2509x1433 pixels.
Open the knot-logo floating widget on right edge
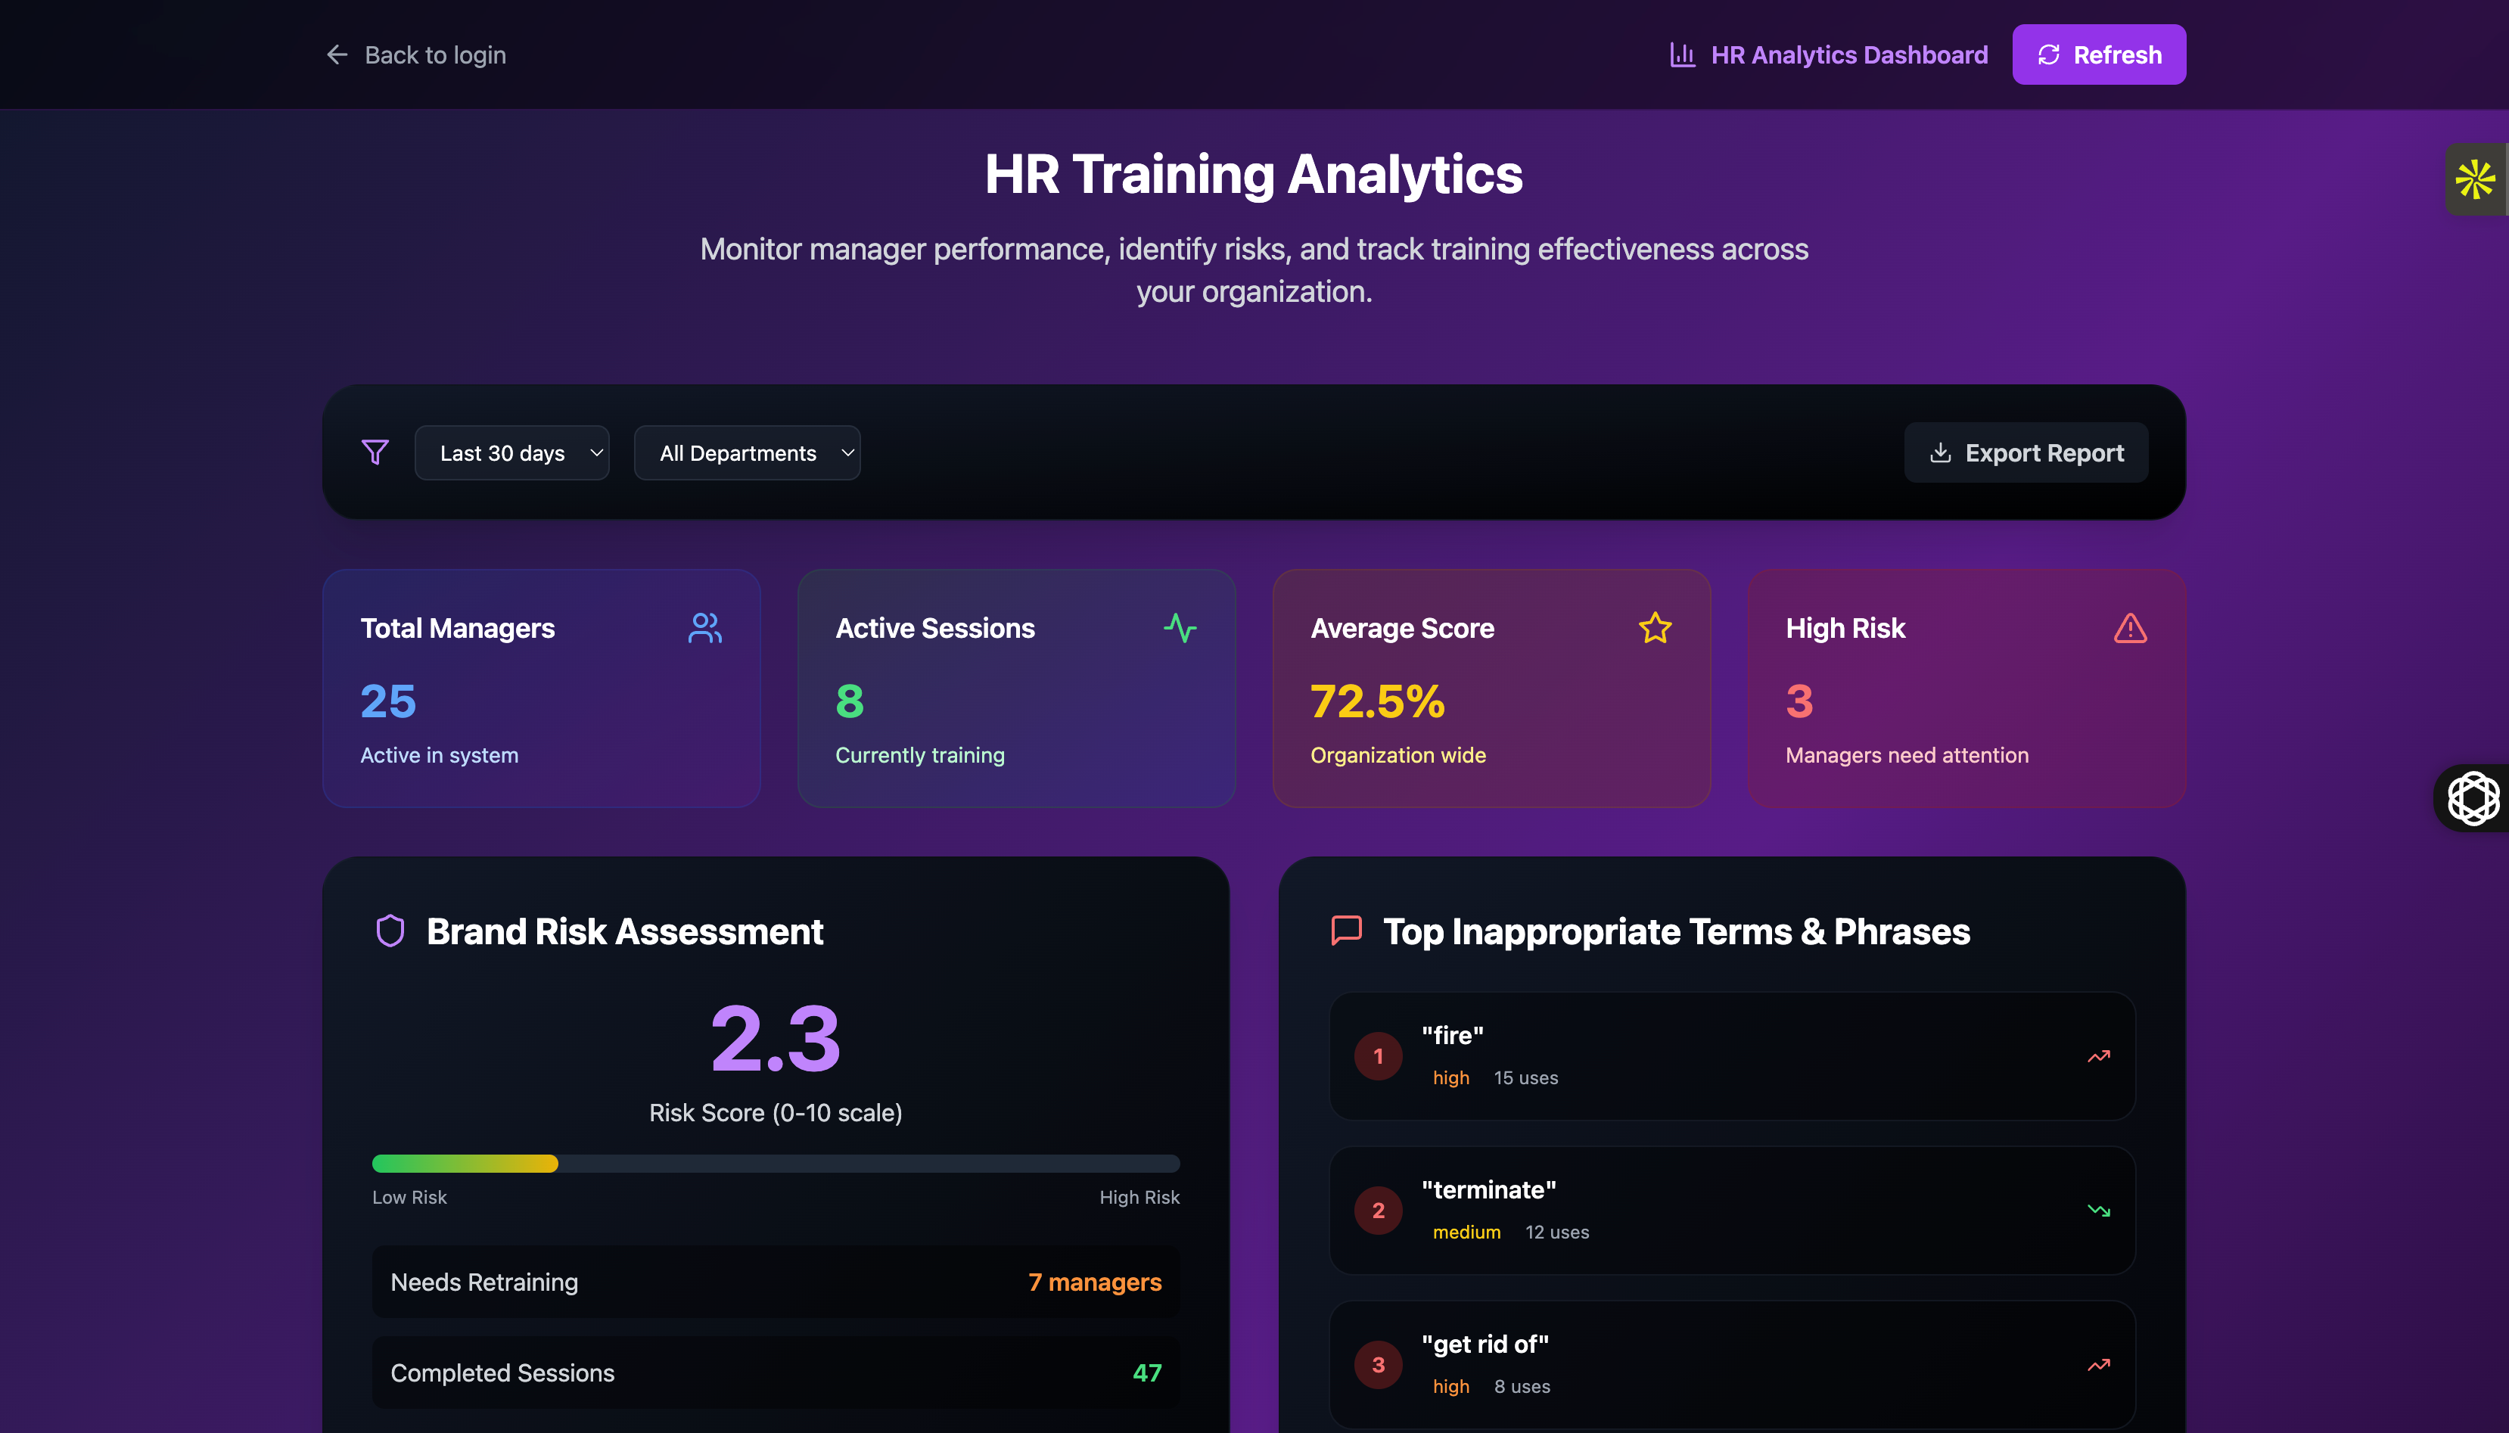pos(2473,798)
